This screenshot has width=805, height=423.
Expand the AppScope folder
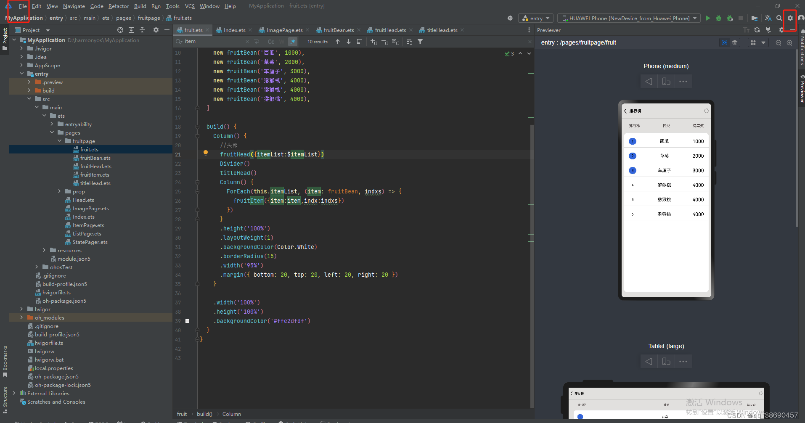21,65
